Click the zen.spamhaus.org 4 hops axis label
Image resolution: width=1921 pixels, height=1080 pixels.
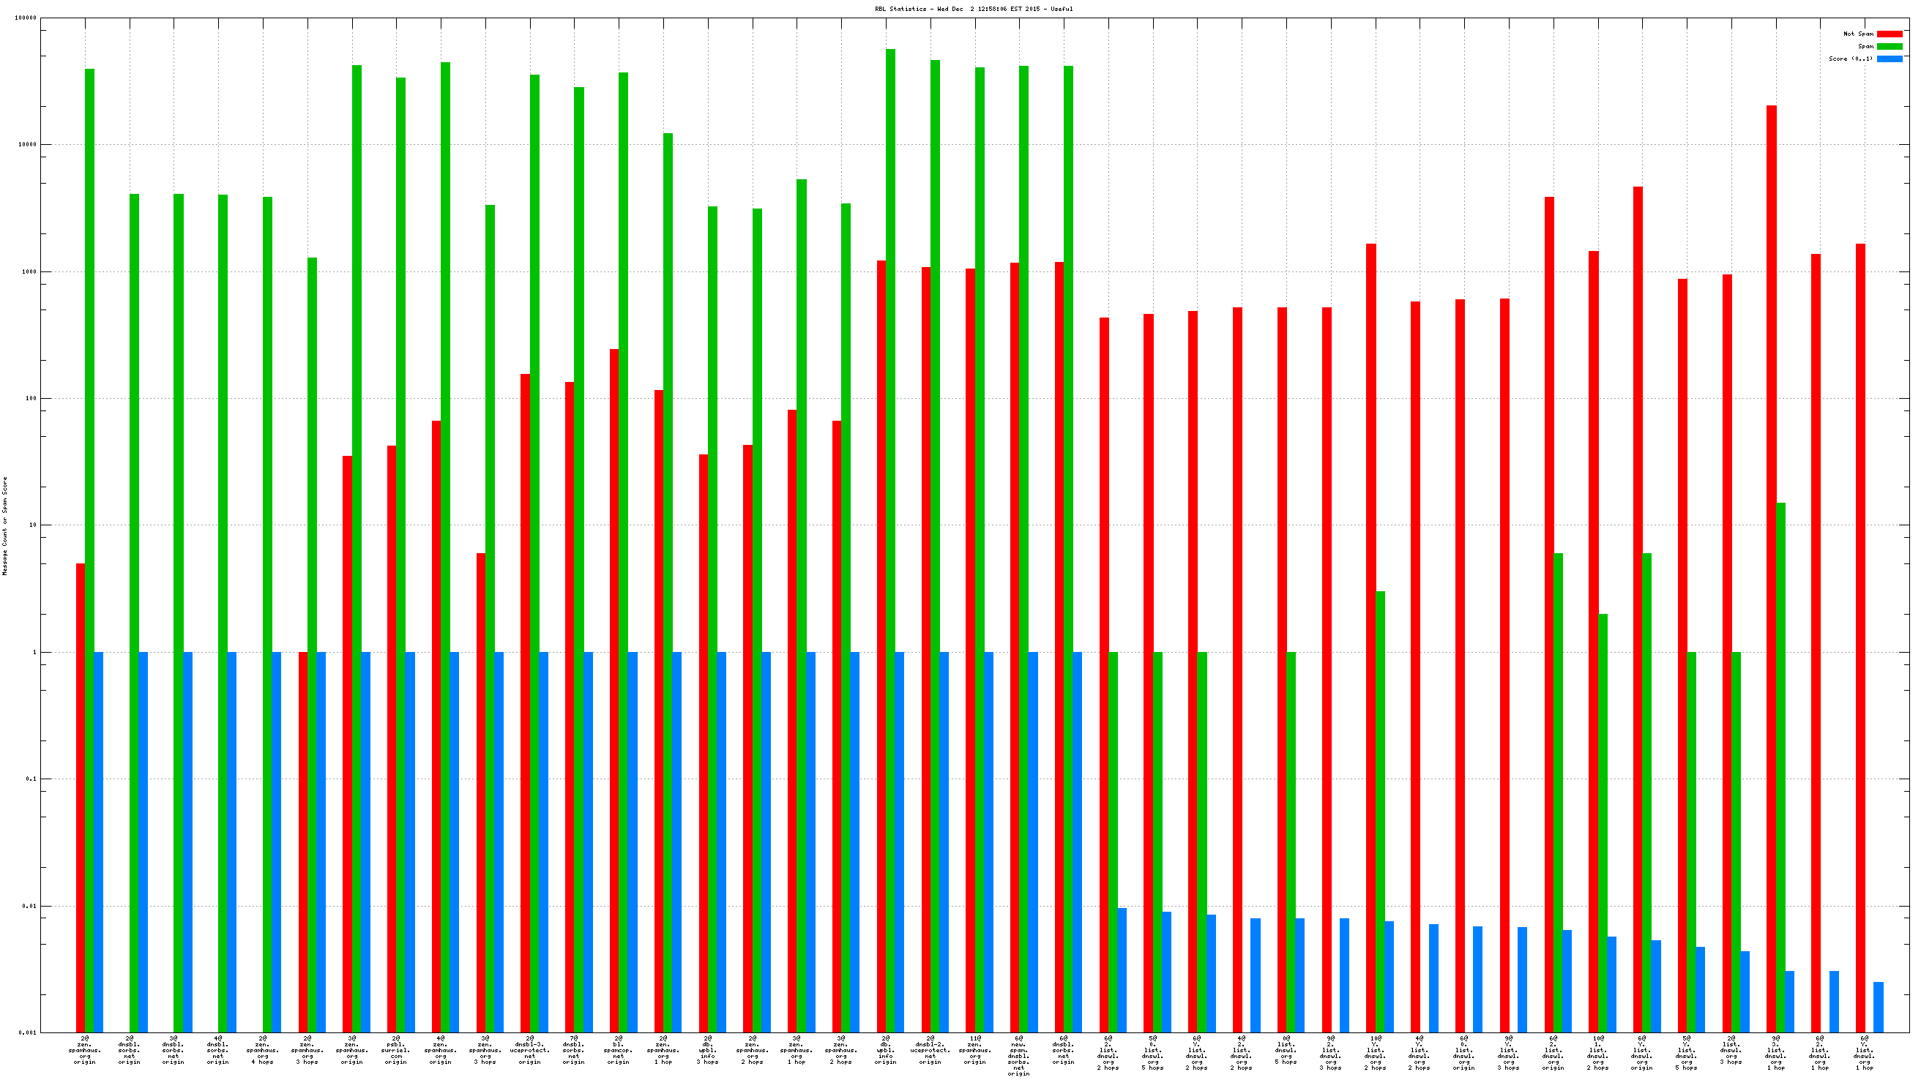pos(263,1049)
